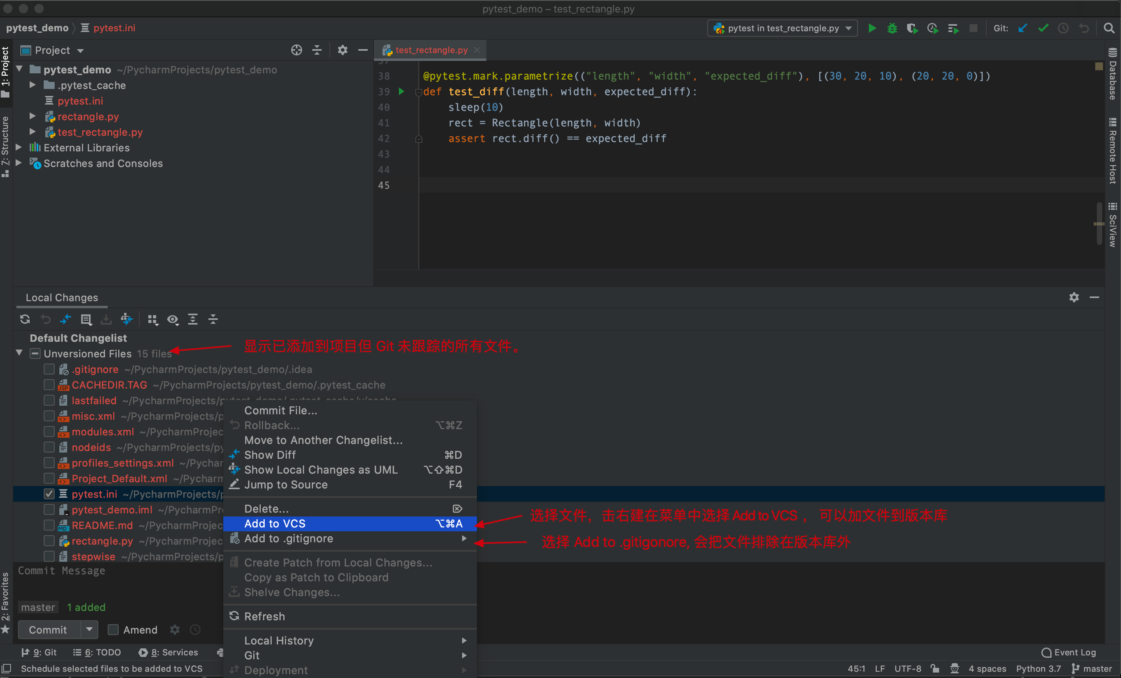1121x678 pixels.
Task: Select Delete... in context menu
Action: [x=350, y=508]
